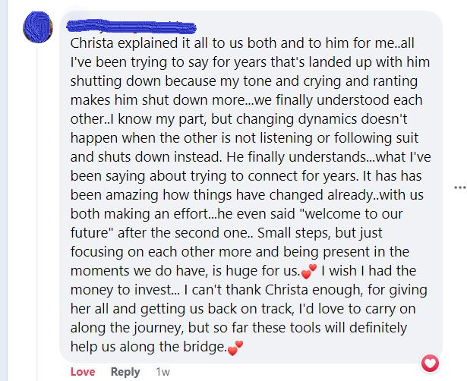467x381 pixels.
Task: React with Love under the comment
Action: pos(83,371)
